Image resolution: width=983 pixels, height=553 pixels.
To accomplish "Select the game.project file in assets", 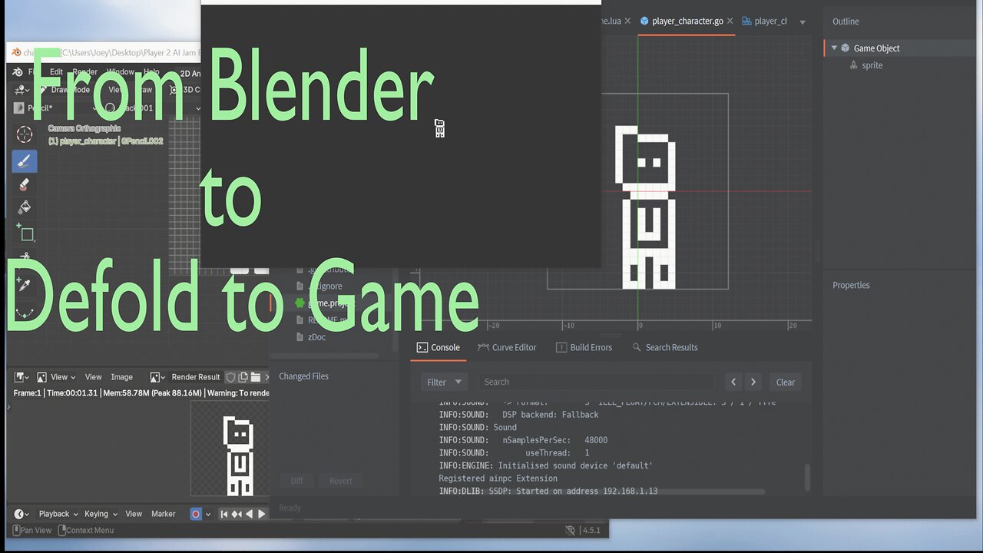I will [x=326, y=303].
